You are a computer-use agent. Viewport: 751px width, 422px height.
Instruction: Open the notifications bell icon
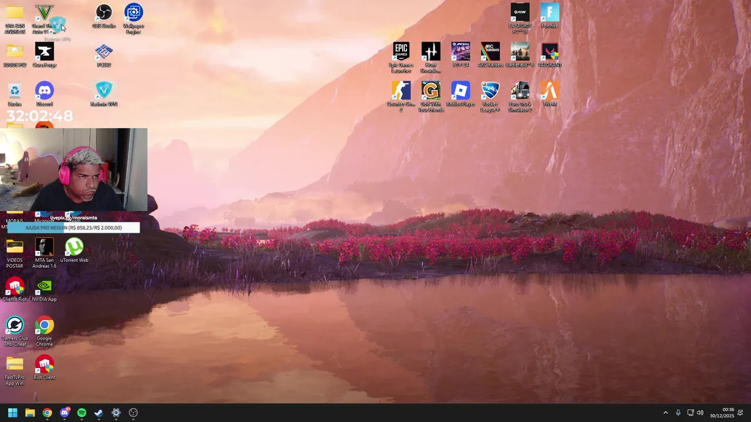(x=740, y=413)
